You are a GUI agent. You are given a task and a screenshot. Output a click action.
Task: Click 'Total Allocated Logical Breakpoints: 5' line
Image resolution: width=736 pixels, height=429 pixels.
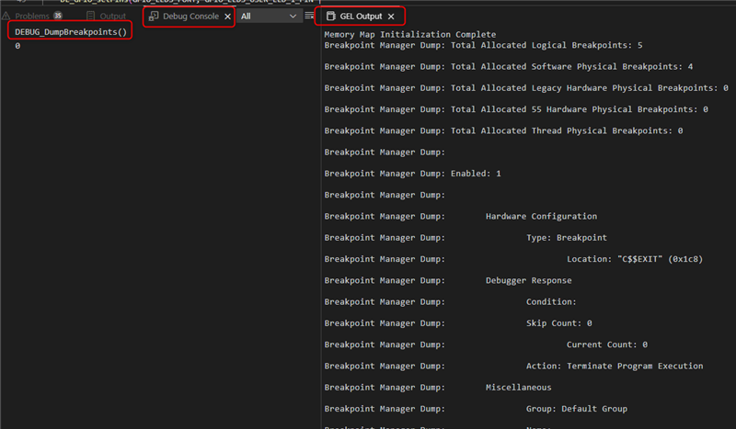[x=483, y=45]
